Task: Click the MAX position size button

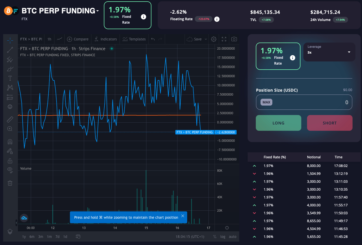Action: pyautogui.click(x=266, y=102)
